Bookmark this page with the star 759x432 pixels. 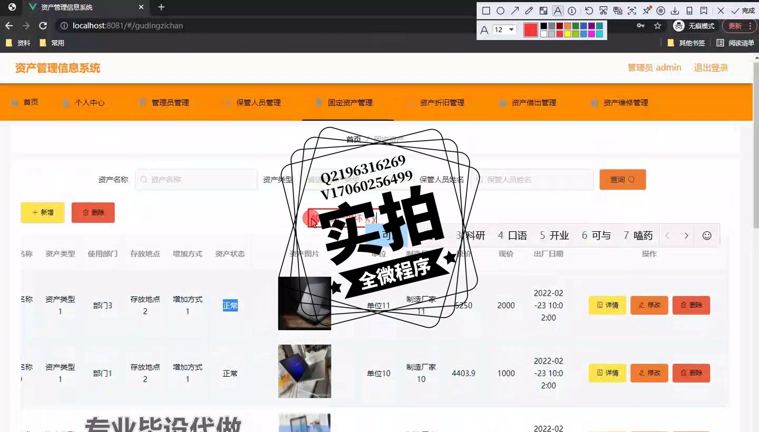click(657, 25)
